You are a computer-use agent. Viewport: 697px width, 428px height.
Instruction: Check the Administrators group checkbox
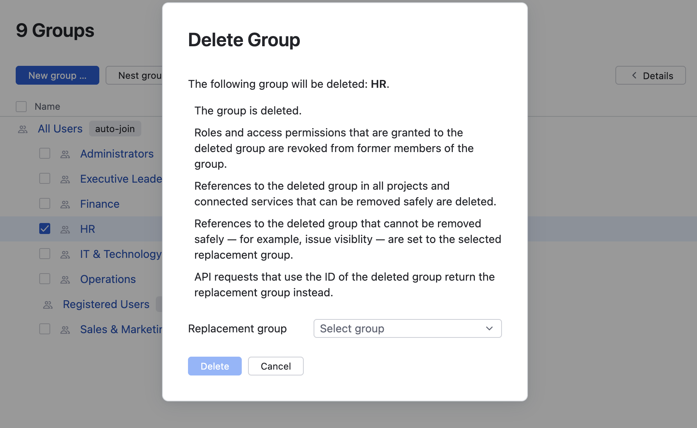pos(45,154)
